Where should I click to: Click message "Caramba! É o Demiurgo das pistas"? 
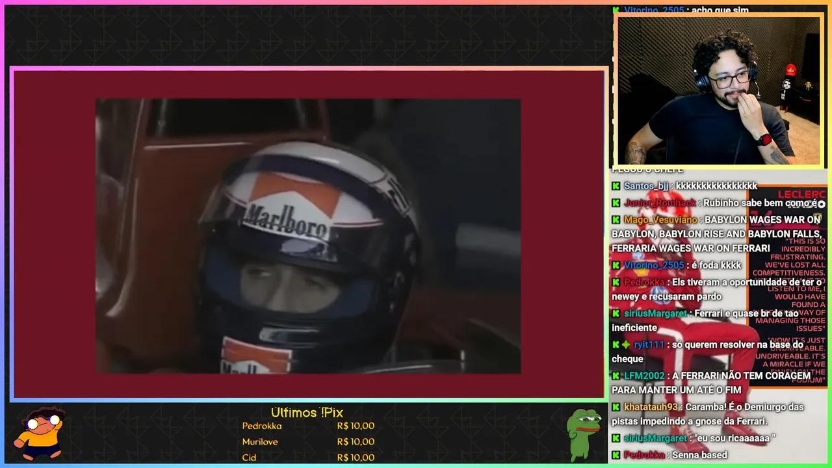coord(708,414)
